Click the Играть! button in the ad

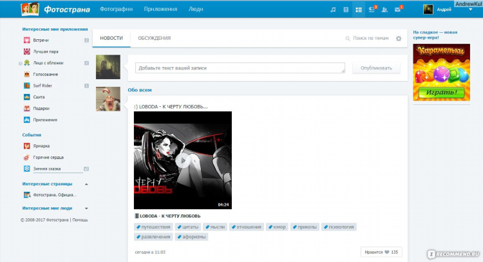pos(441,92)
